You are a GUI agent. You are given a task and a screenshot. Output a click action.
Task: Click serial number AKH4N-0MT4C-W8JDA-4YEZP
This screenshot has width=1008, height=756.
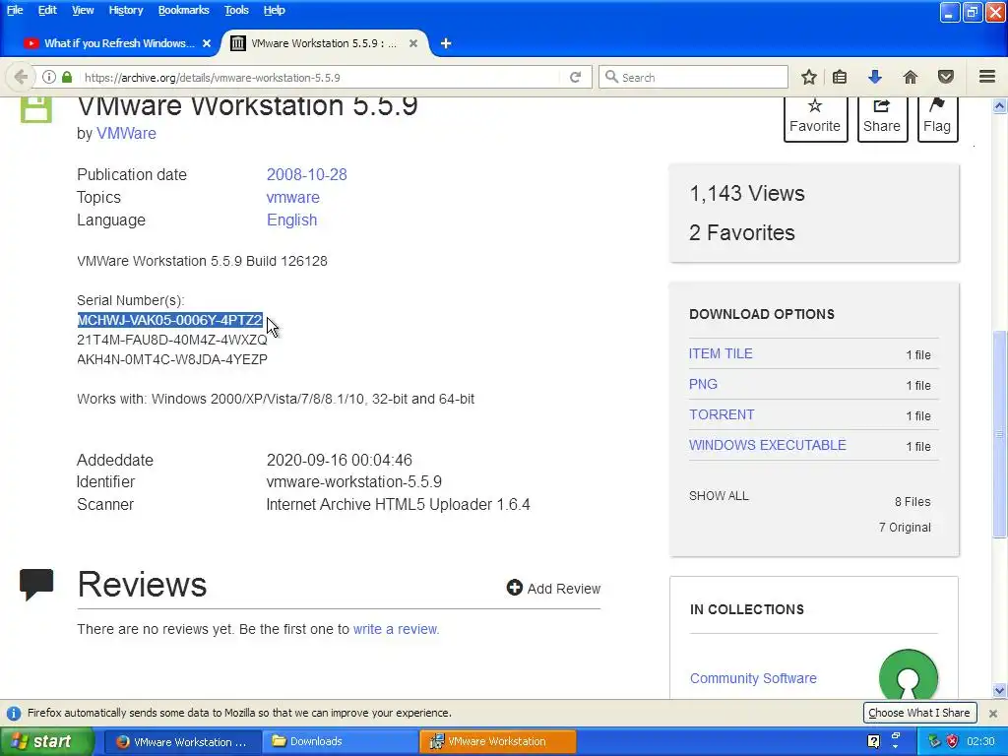(x=171, y=359)
